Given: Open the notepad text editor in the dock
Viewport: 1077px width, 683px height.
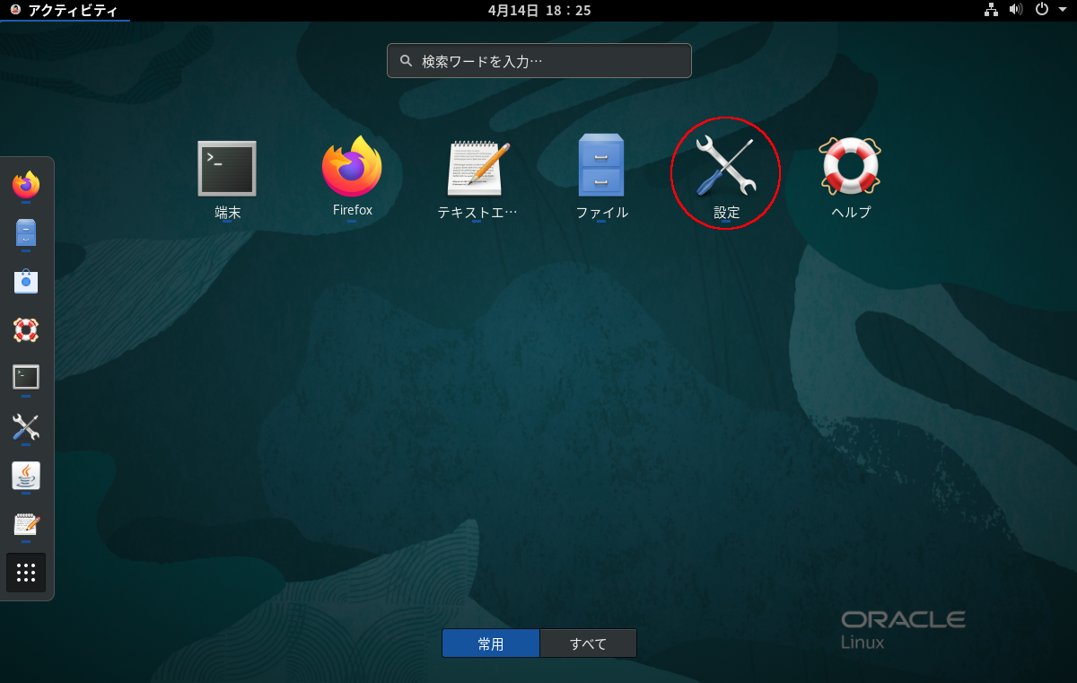Looking at the screenshot, I should [26, 524].
